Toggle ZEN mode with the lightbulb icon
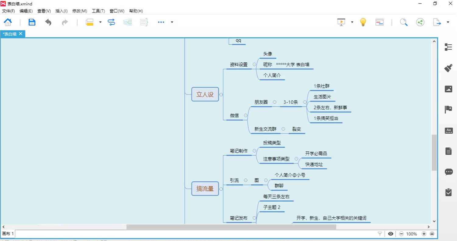Image resolution: width=457 pixels, height=241 pixels. pyautogui.click(x=363, y=22)
